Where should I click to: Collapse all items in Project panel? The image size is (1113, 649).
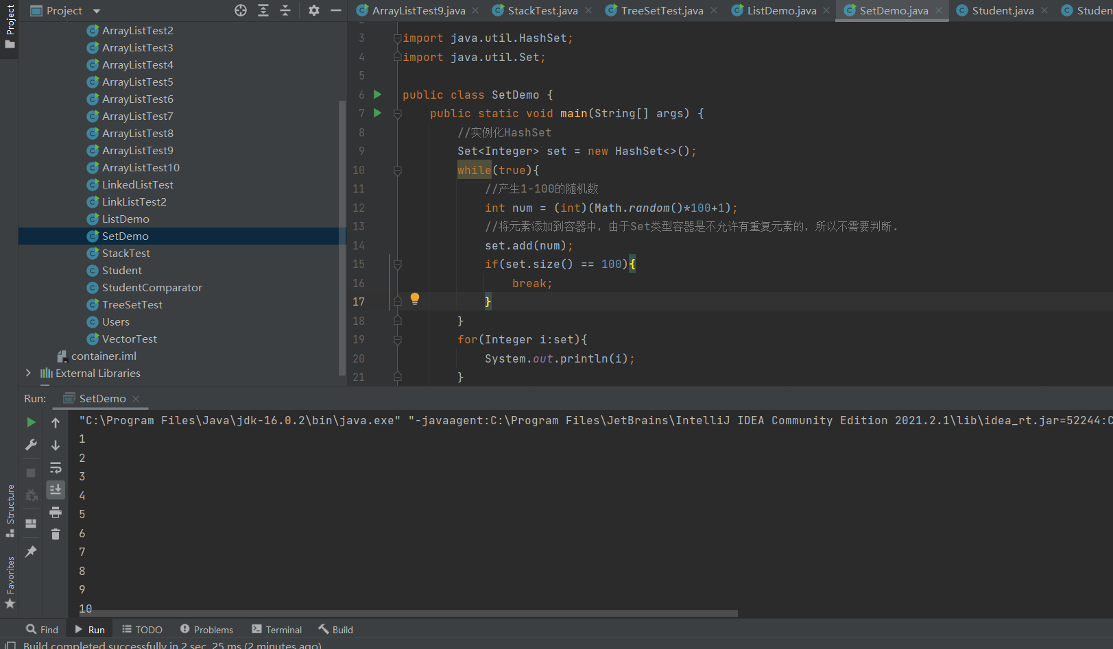[285, 10]
